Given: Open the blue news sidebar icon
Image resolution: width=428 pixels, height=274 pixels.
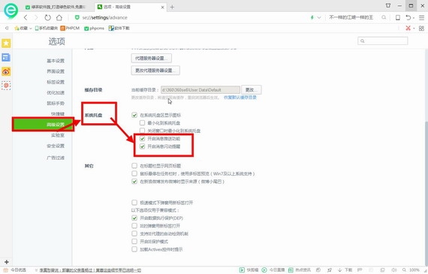Looking at the screenshot, I should [6, 57].
